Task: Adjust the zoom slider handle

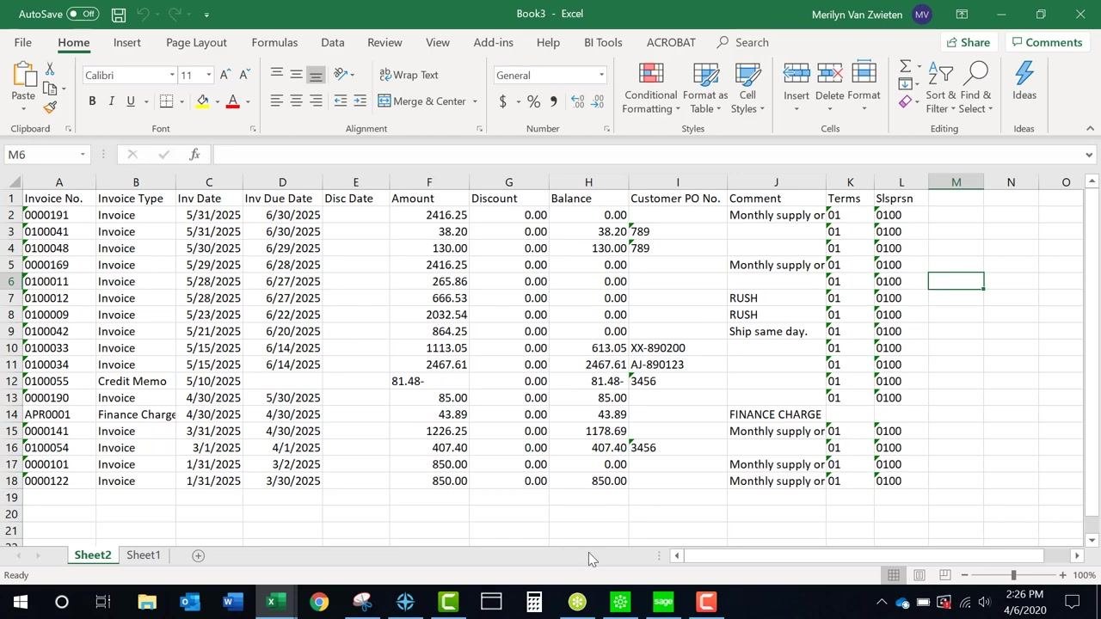Action: coord(1013,575)
